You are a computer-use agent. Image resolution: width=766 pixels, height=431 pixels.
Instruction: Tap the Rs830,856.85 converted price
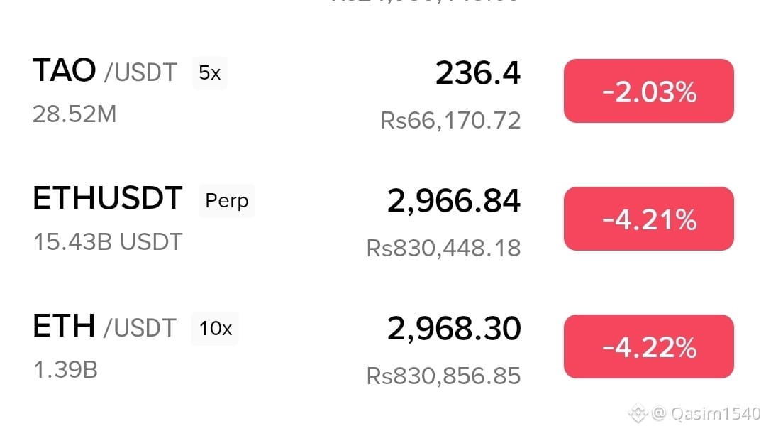click(444, 375)
